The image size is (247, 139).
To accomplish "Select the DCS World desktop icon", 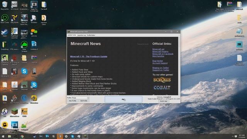I will 15,6.
